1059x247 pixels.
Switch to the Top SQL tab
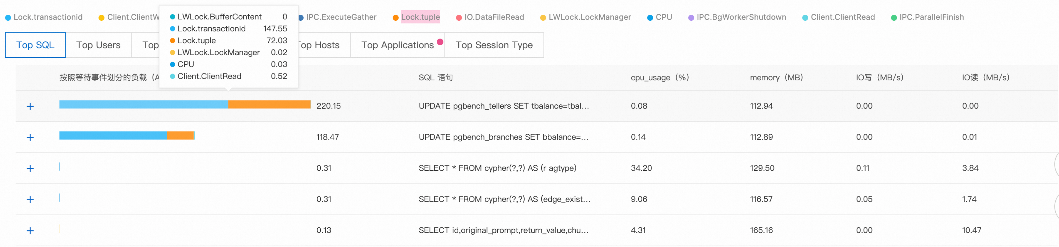click(35, 45)
